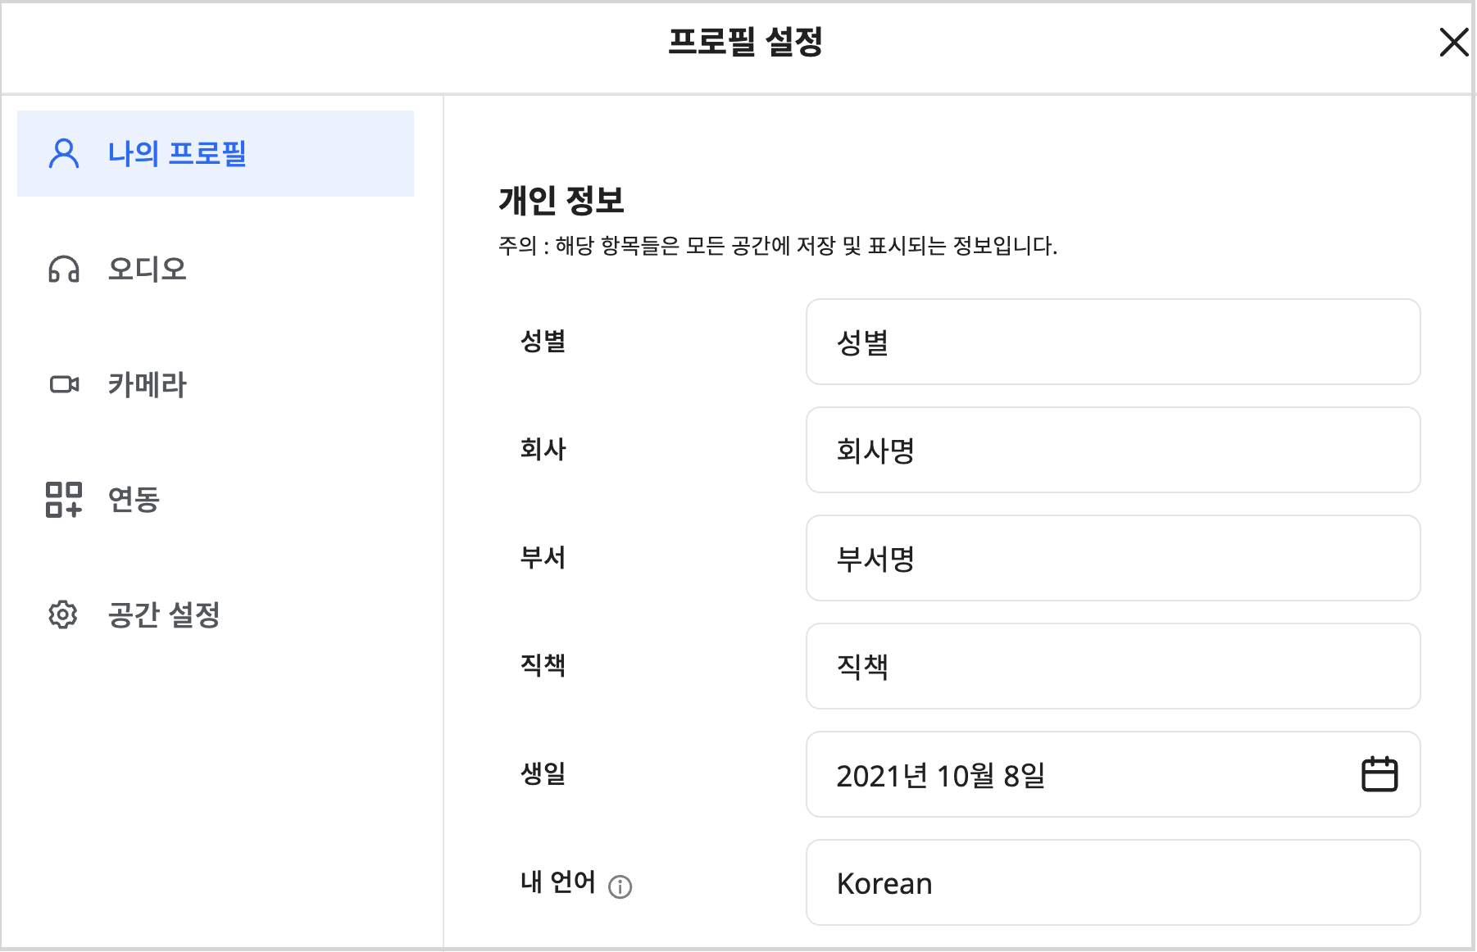Open the Korean language selector
The height and width of the screenshot is (952, 1477).
pyautogui.click(x=1112, y=883)
